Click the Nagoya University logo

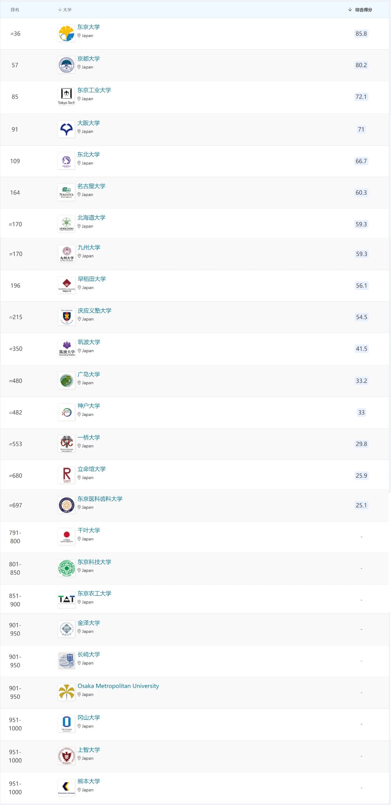click(x=66, y=192)
